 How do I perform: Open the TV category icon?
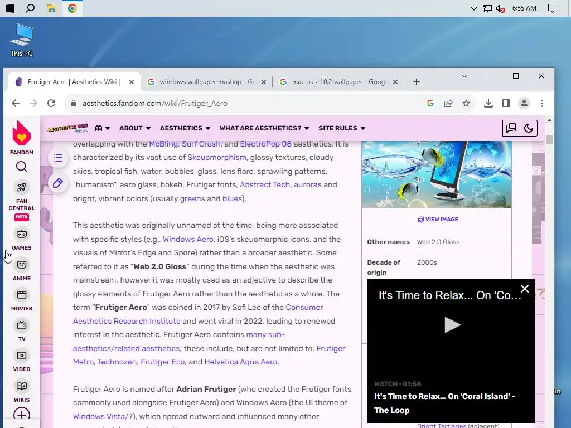click(22, 325)
